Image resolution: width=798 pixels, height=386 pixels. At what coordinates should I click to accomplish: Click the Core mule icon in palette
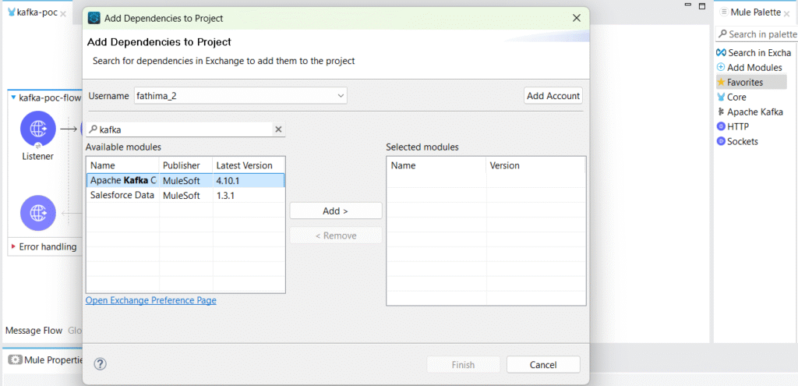click(721, 97)
